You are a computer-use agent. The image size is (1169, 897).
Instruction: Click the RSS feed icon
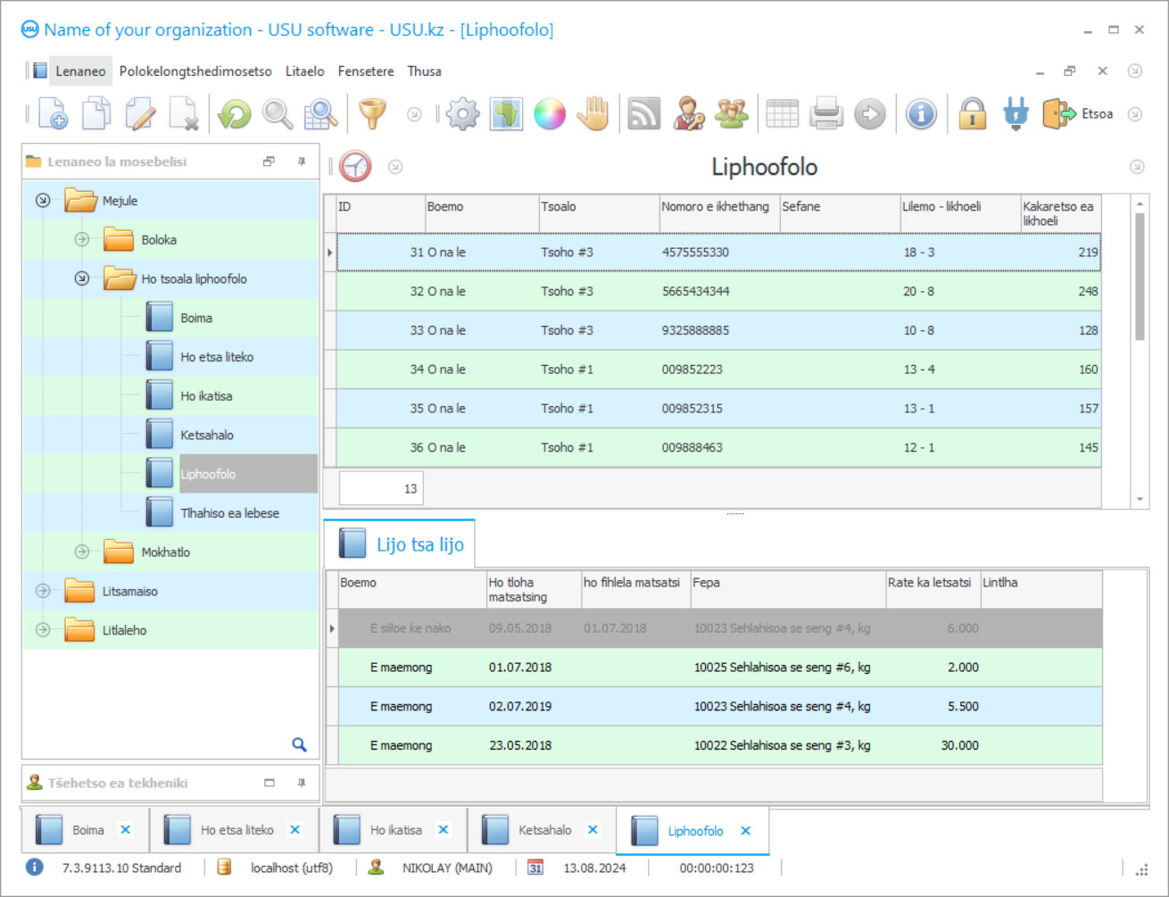(643, 114)
